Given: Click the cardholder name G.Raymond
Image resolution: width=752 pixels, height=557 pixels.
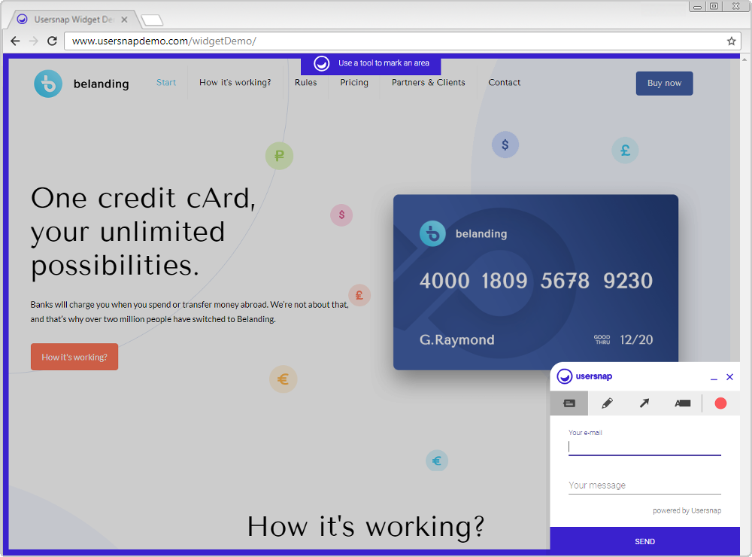Looking at the screenshot, I should point(457,339).
